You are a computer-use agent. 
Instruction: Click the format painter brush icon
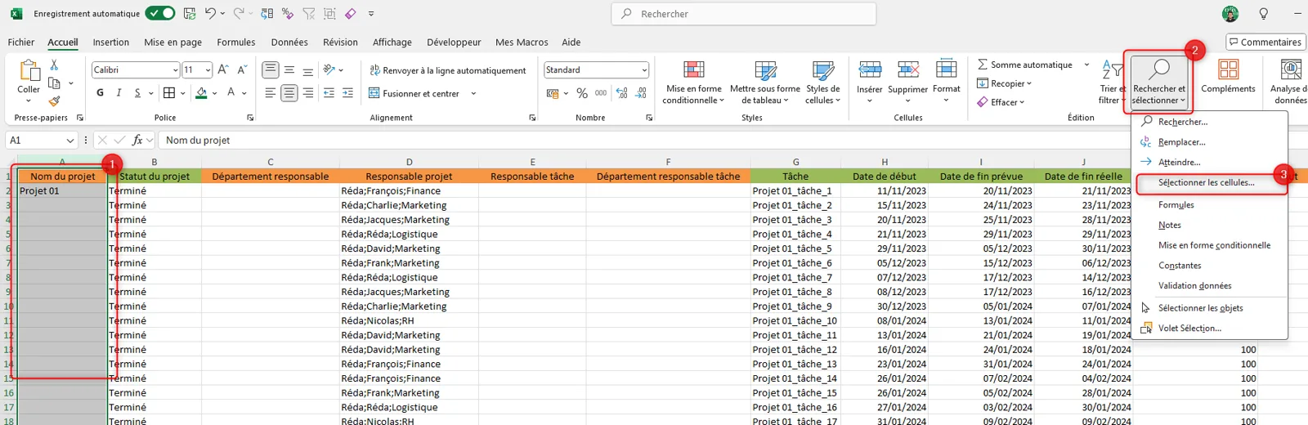[54, 101]
